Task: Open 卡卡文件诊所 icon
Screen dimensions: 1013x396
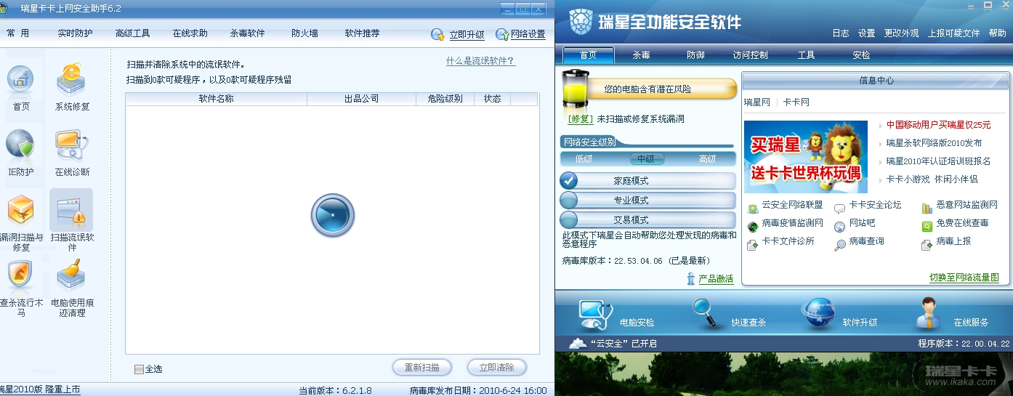Action: [753, 245]
